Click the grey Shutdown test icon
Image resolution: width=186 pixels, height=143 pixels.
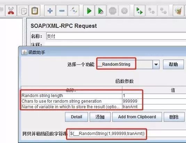point(124,11)
